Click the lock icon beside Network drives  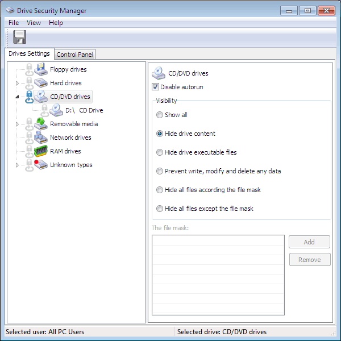29,138
